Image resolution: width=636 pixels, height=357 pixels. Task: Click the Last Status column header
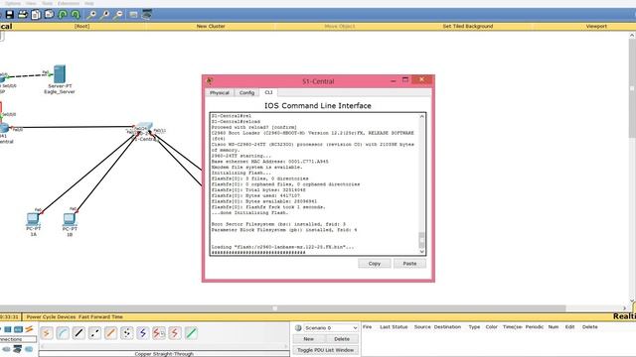click(394, 327)
